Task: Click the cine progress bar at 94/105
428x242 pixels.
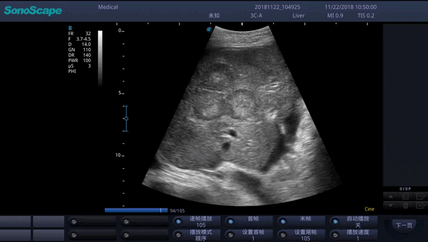Action: click(x=136, y=210)
